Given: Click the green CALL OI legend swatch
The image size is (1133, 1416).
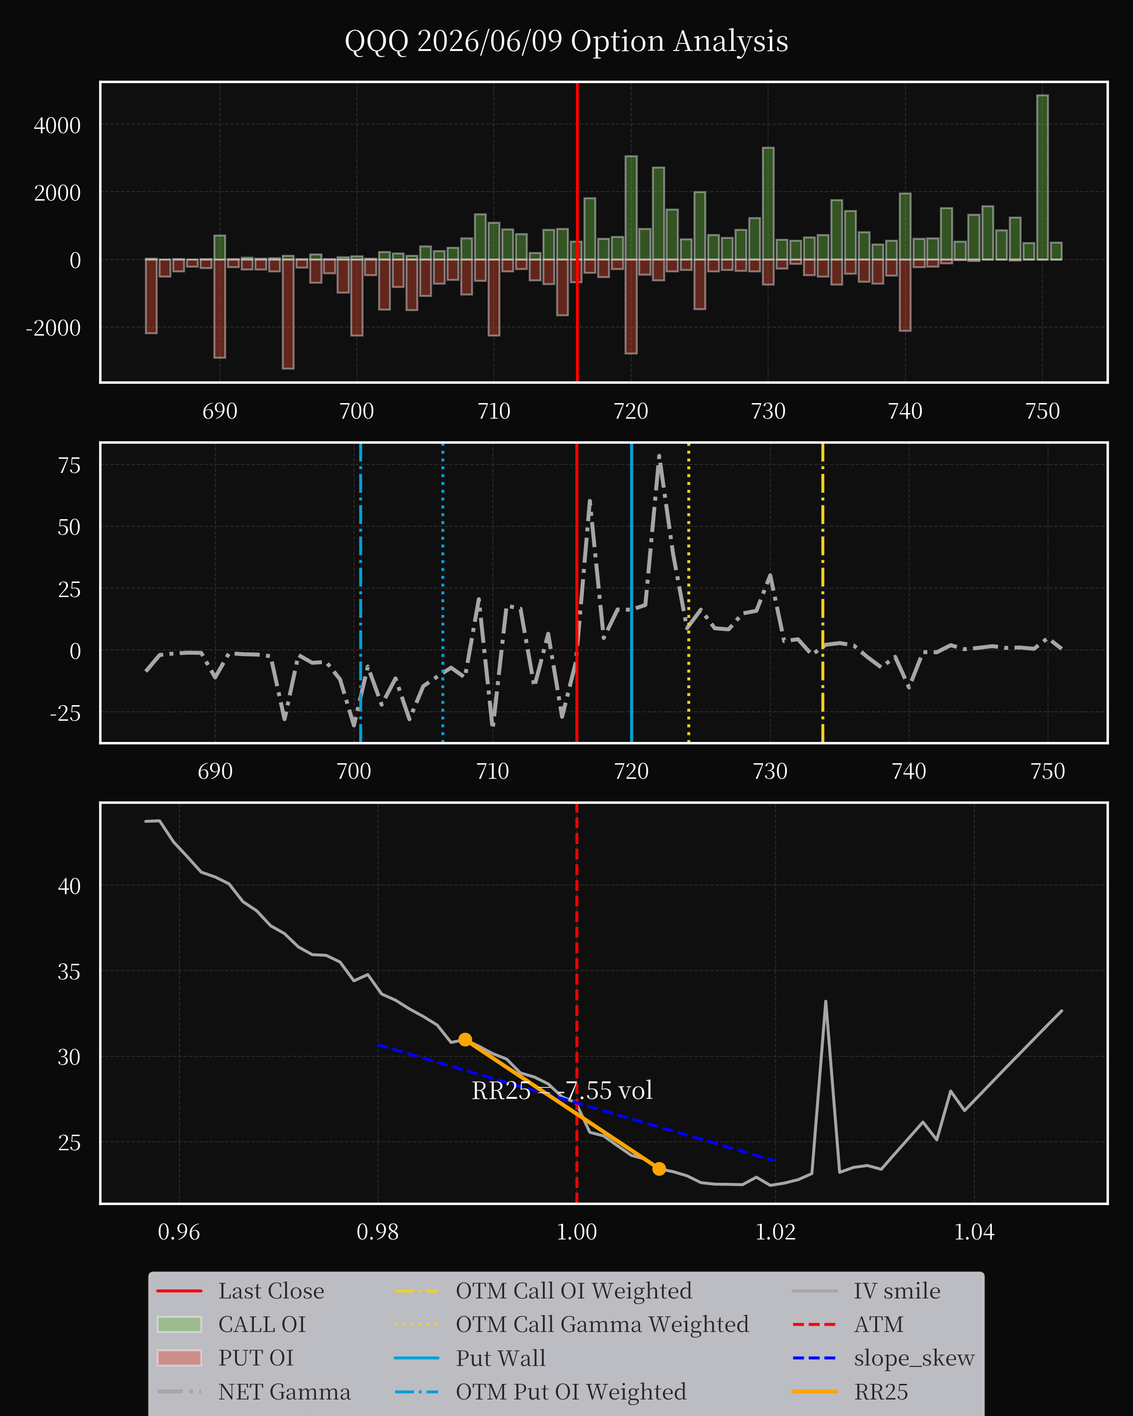Looking at the screenshot, I should (179, 1325).
